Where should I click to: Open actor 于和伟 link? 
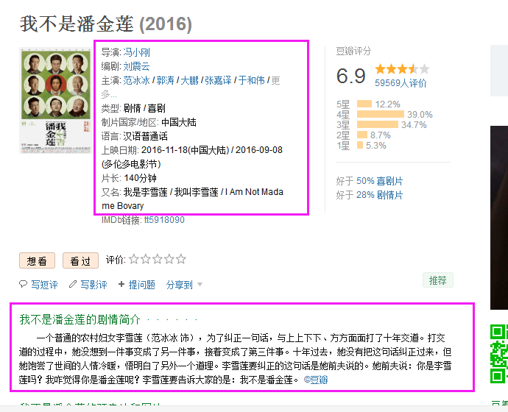tap(251, 80)
